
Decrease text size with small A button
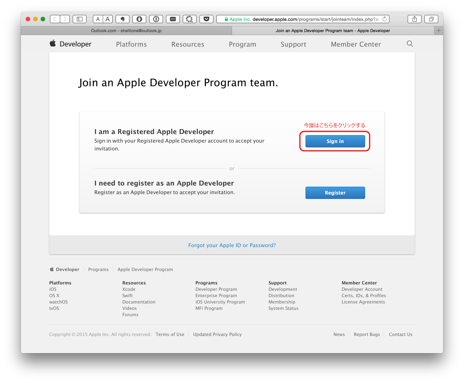pos(98,19)
